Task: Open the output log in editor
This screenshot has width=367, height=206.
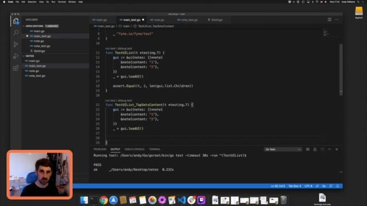Action: [x=322, y=149]
